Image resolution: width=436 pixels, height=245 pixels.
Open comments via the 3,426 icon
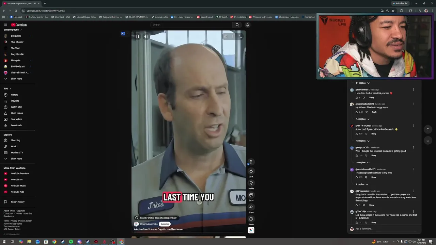click(x=251, y=195)
